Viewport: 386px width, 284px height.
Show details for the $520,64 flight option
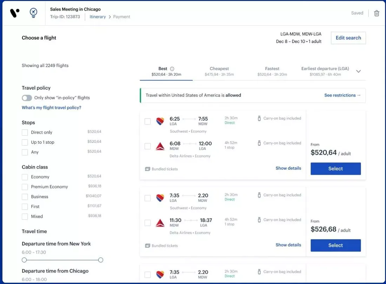tap(288, 168)
